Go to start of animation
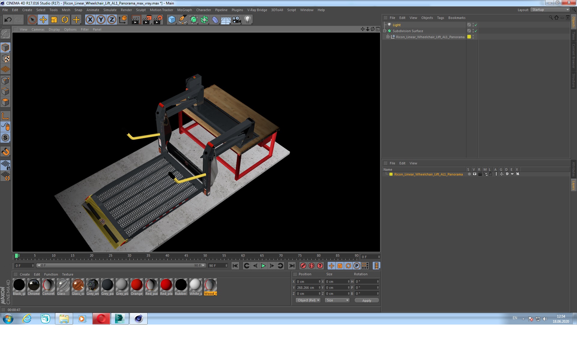The height and width of the screenshot is (348, 577). pos(235,266)
